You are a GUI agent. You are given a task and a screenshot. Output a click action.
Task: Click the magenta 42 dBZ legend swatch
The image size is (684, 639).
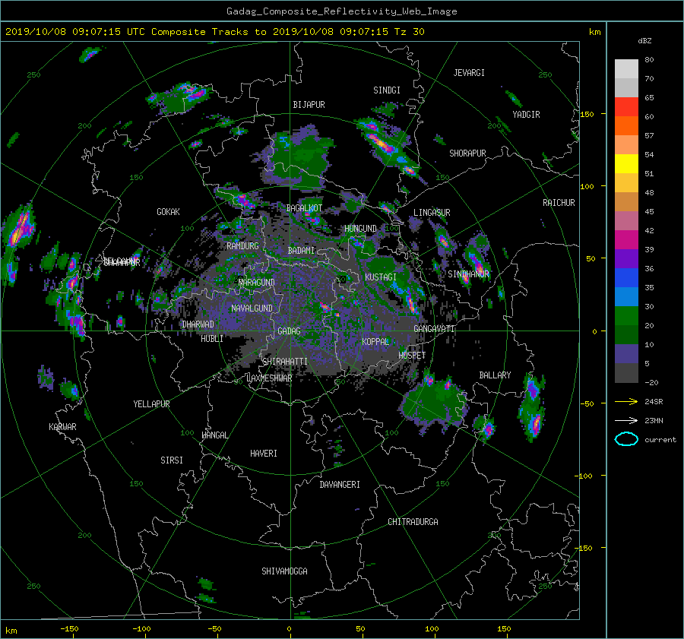point(626,240)
